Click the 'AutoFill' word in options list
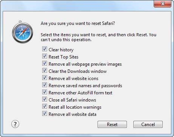 [85, 93]
